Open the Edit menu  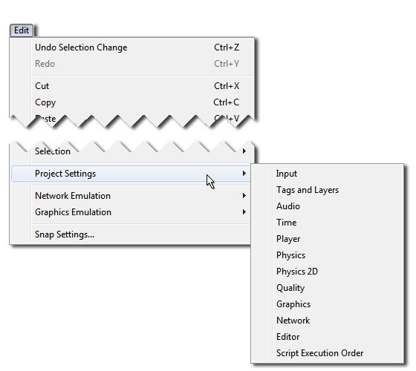[x=22, y=30]
